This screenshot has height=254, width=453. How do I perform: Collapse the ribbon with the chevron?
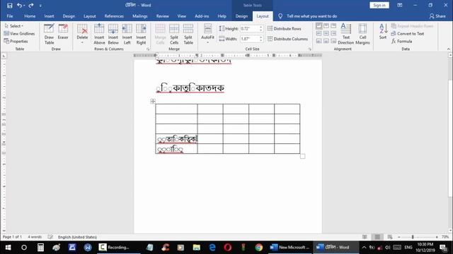point(448,49)
